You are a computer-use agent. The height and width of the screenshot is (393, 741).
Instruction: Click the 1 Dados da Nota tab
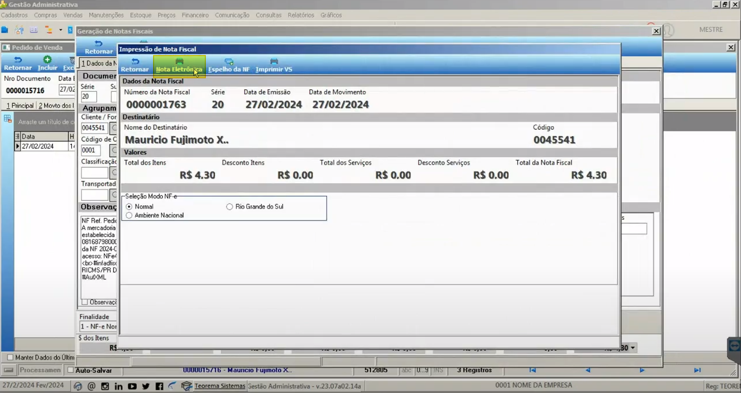[99, 63]
